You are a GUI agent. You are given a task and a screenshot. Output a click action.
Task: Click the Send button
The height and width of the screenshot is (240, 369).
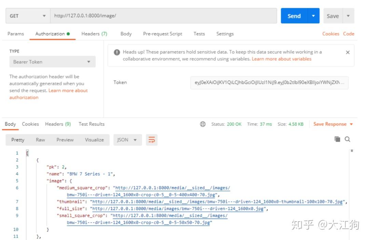[294, 16]
